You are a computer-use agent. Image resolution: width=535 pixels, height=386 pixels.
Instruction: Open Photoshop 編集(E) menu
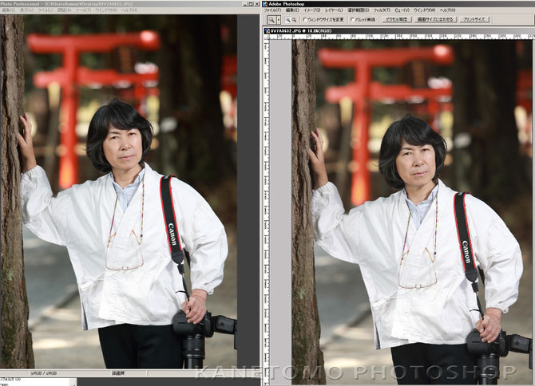(292, 10)
